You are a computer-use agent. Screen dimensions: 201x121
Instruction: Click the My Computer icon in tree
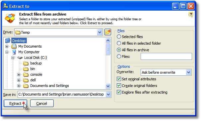click(x=14, y=52)
